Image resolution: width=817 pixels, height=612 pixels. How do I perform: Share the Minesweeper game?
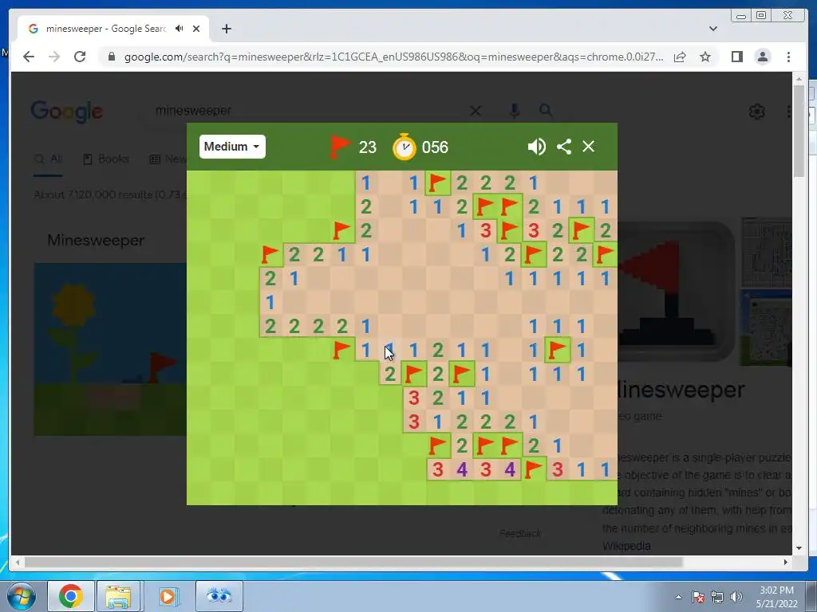(x=564, y=147)
